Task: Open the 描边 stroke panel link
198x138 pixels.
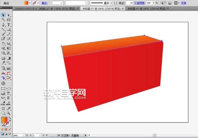Action: tap(44, 3)
